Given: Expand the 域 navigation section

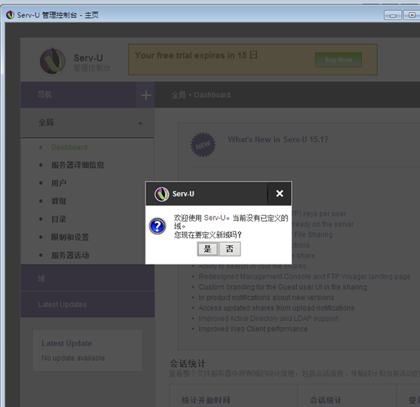Looking at the screenshot, I should [x=87, y=278].
